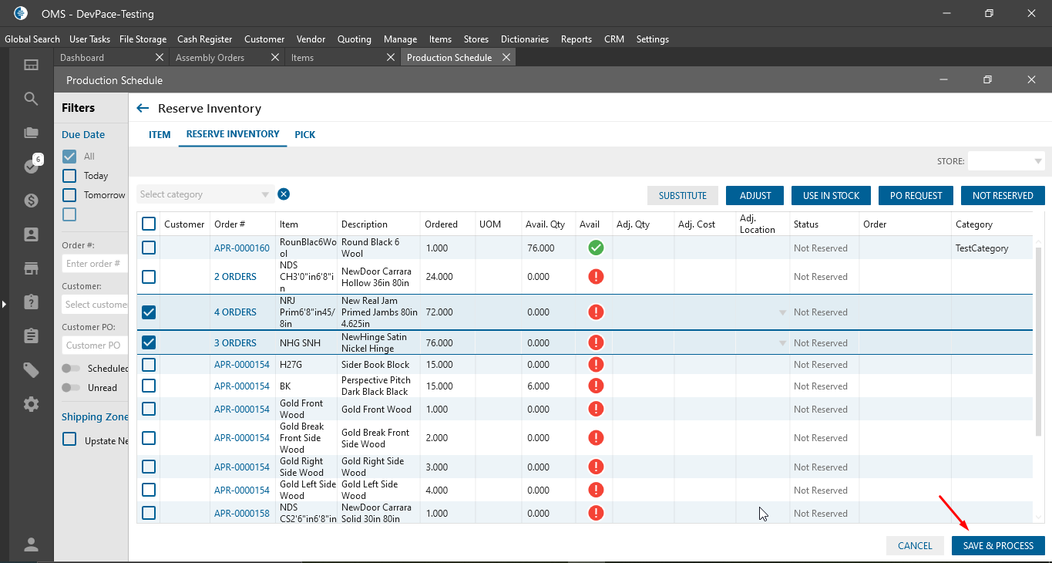The height and width of the screenshot is (563, 1052).
Task: Click the SAVE & PROCESS button
Action: pyautogui.click(x=998, y=546)
